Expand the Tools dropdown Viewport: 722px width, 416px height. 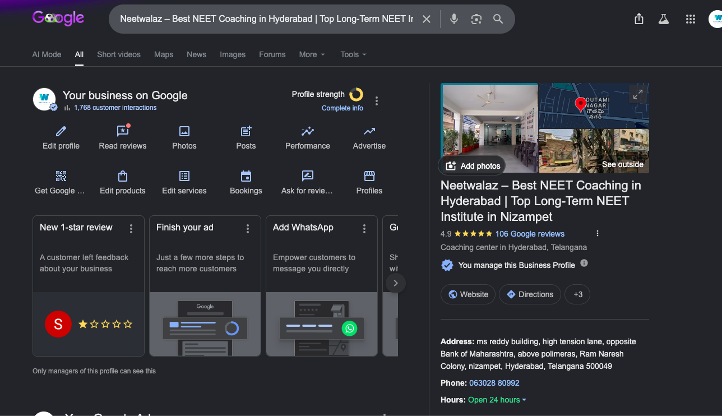click(x=353, y=54)
